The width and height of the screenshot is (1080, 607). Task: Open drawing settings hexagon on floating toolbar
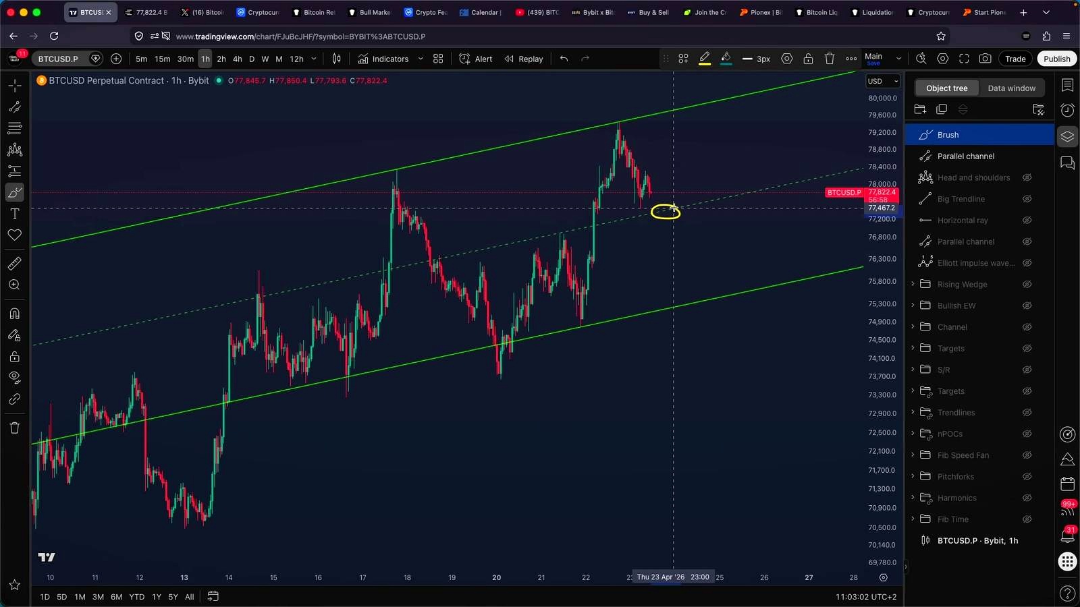point(787,59)
